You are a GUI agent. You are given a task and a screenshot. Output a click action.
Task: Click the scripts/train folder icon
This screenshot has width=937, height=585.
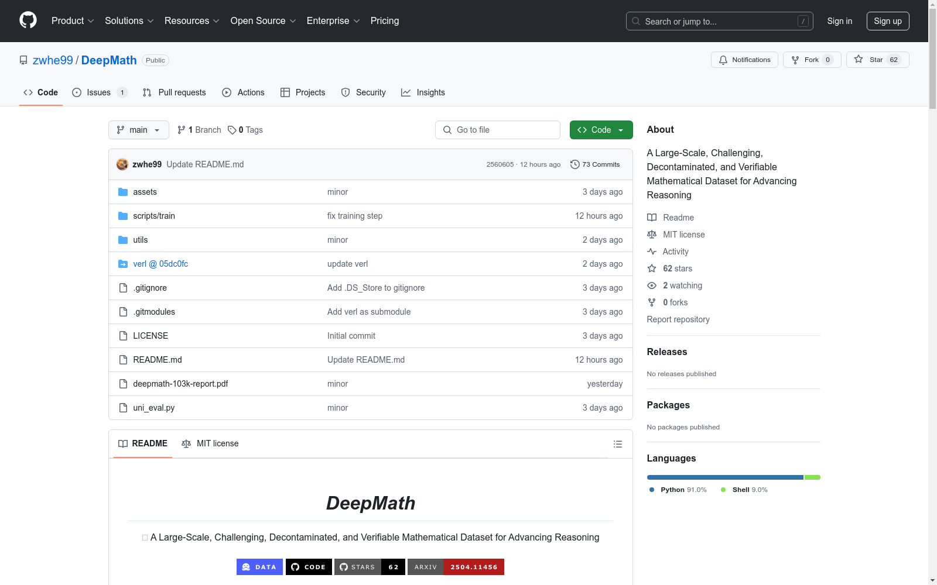click(x=123, y=216)
